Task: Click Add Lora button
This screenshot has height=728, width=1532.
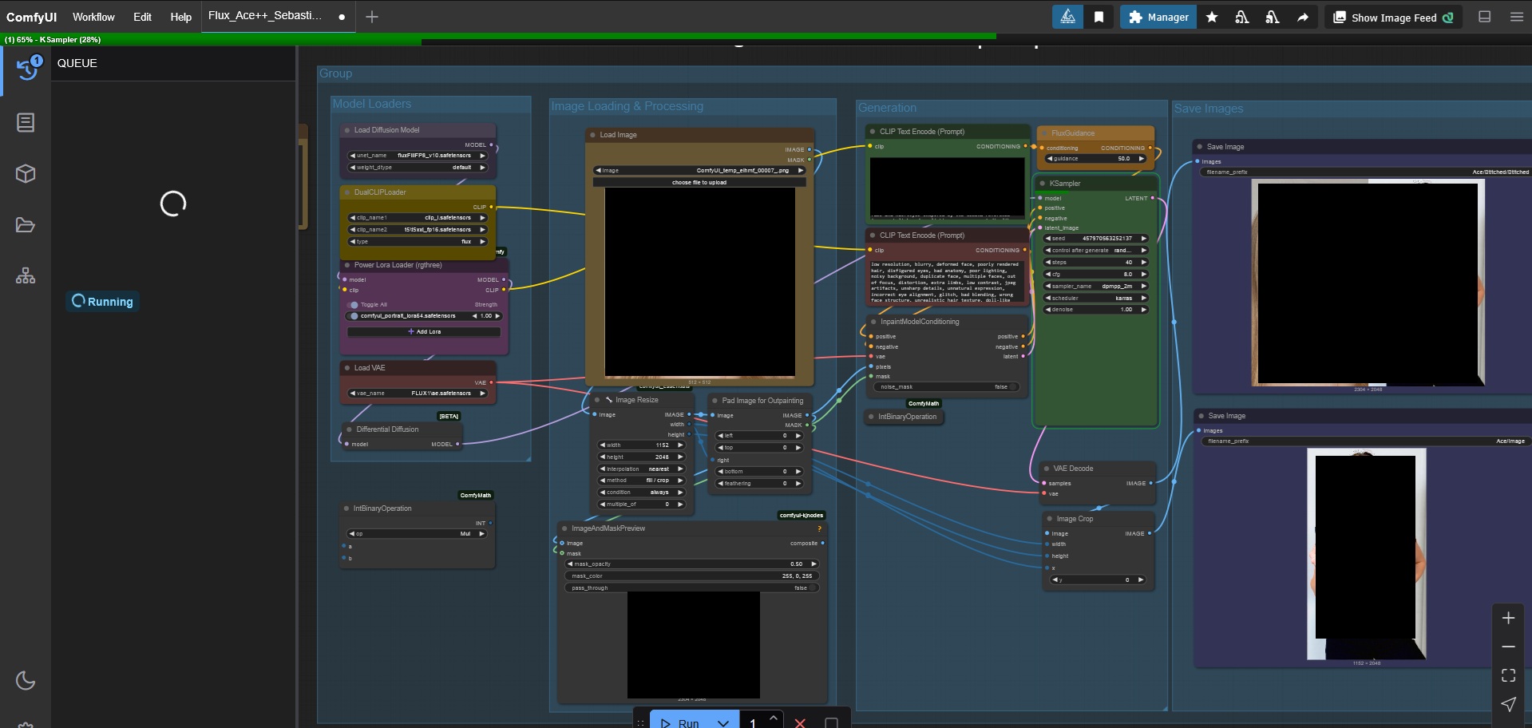Action: tap(424, 331)
